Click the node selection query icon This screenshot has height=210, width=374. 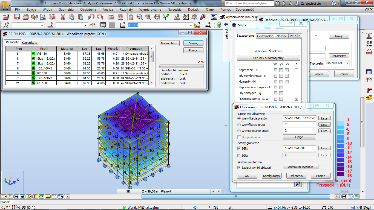(6, 25)
